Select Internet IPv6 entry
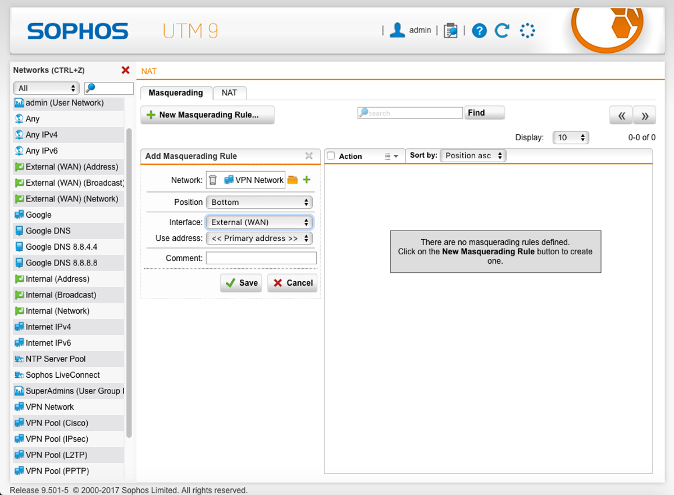 coord(67,343)
